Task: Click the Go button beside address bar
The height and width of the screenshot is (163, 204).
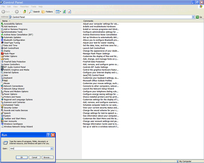Action: (x=199, y=17)
